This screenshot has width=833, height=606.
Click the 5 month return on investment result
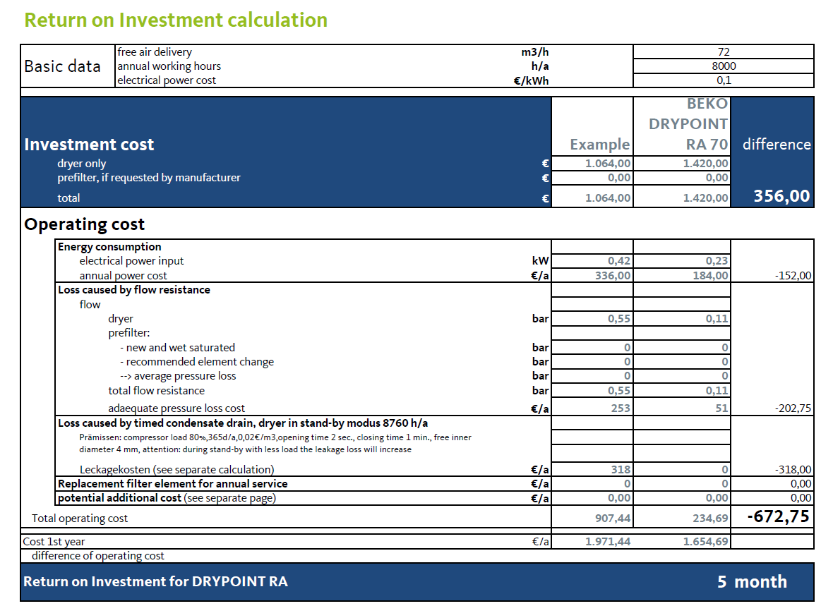pos(751,581)
